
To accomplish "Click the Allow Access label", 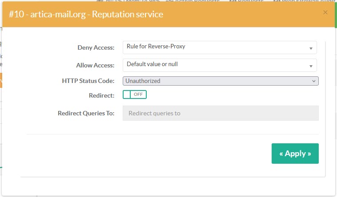I will pyautogui.click(x=95, y=65).
